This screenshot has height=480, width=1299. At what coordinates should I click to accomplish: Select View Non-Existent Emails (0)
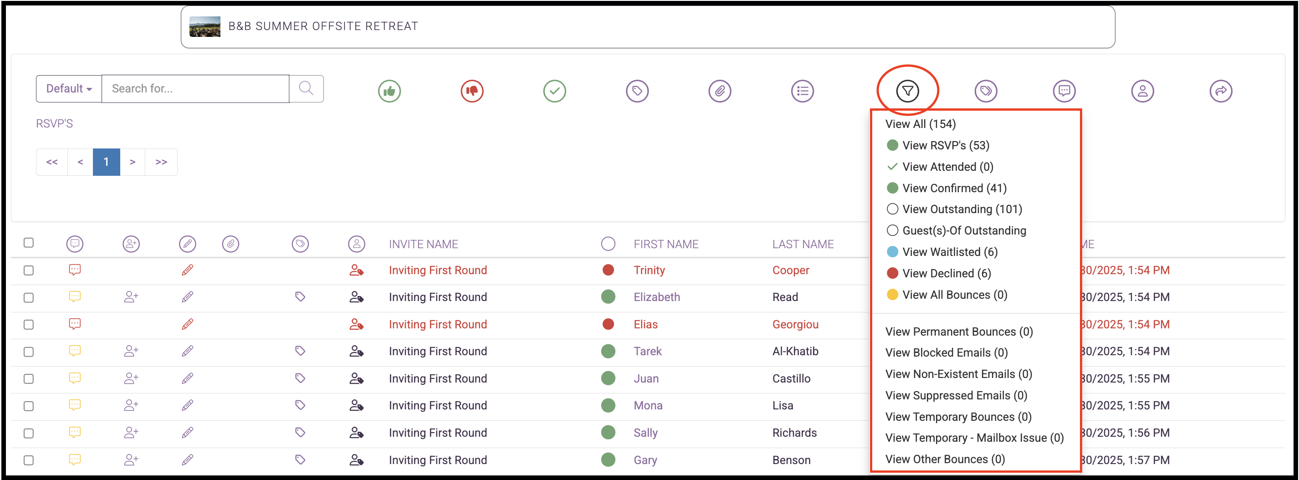click(959, 374)
